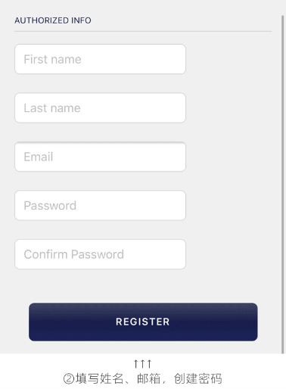Click the blank gray area beside the Email field
The width and height of the screenshot is (286, 389).
232,157
